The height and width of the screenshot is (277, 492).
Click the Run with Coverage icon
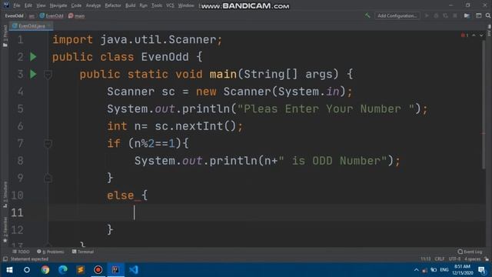coord(445,15)
